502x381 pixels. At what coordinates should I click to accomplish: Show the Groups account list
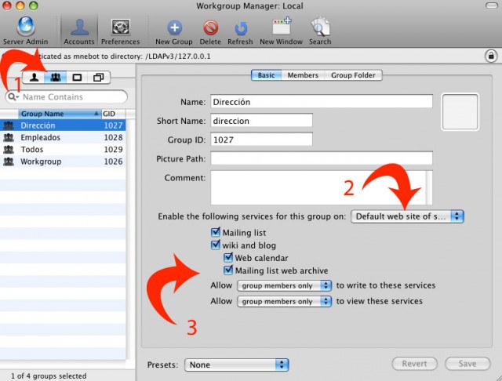(x=56, y=78)
